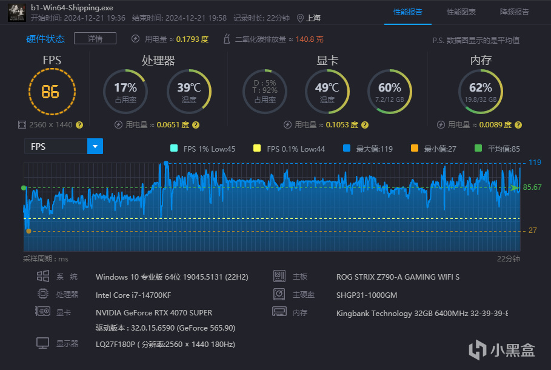
Task: Open the help icon beside 2560 x 1440
Action: [79, 125]
